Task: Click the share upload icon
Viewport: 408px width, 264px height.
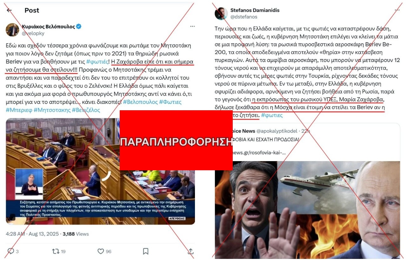Action: point(191,251)
